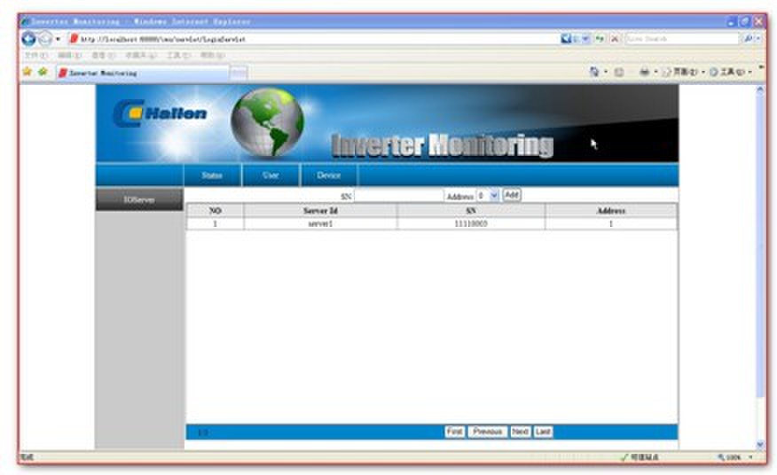Click the SN text input field

pos(399,196)
